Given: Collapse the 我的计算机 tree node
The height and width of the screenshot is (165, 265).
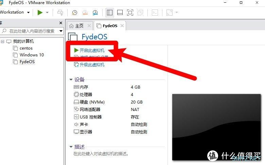Looking at the screenshot, I should (x=2, y=41).
